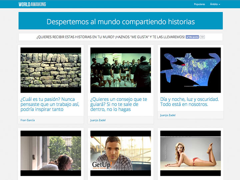Open the fireworks shape video thumbnail
This screenshot has height=180, width=240.
click(x=191, y=70)
